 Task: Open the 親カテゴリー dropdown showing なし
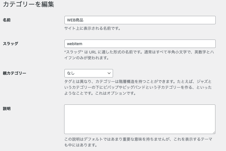[x=88, y=73]
